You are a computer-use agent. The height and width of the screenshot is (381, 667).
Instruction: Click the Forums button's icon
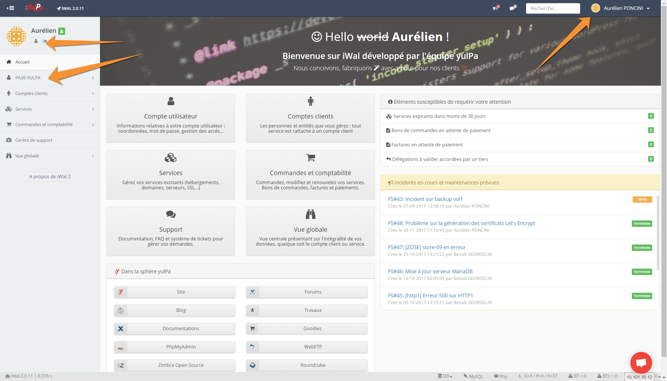pos(253,292)
